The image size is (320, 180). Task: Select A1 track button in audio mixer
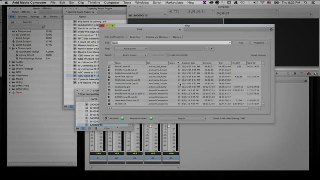[98, 158]
